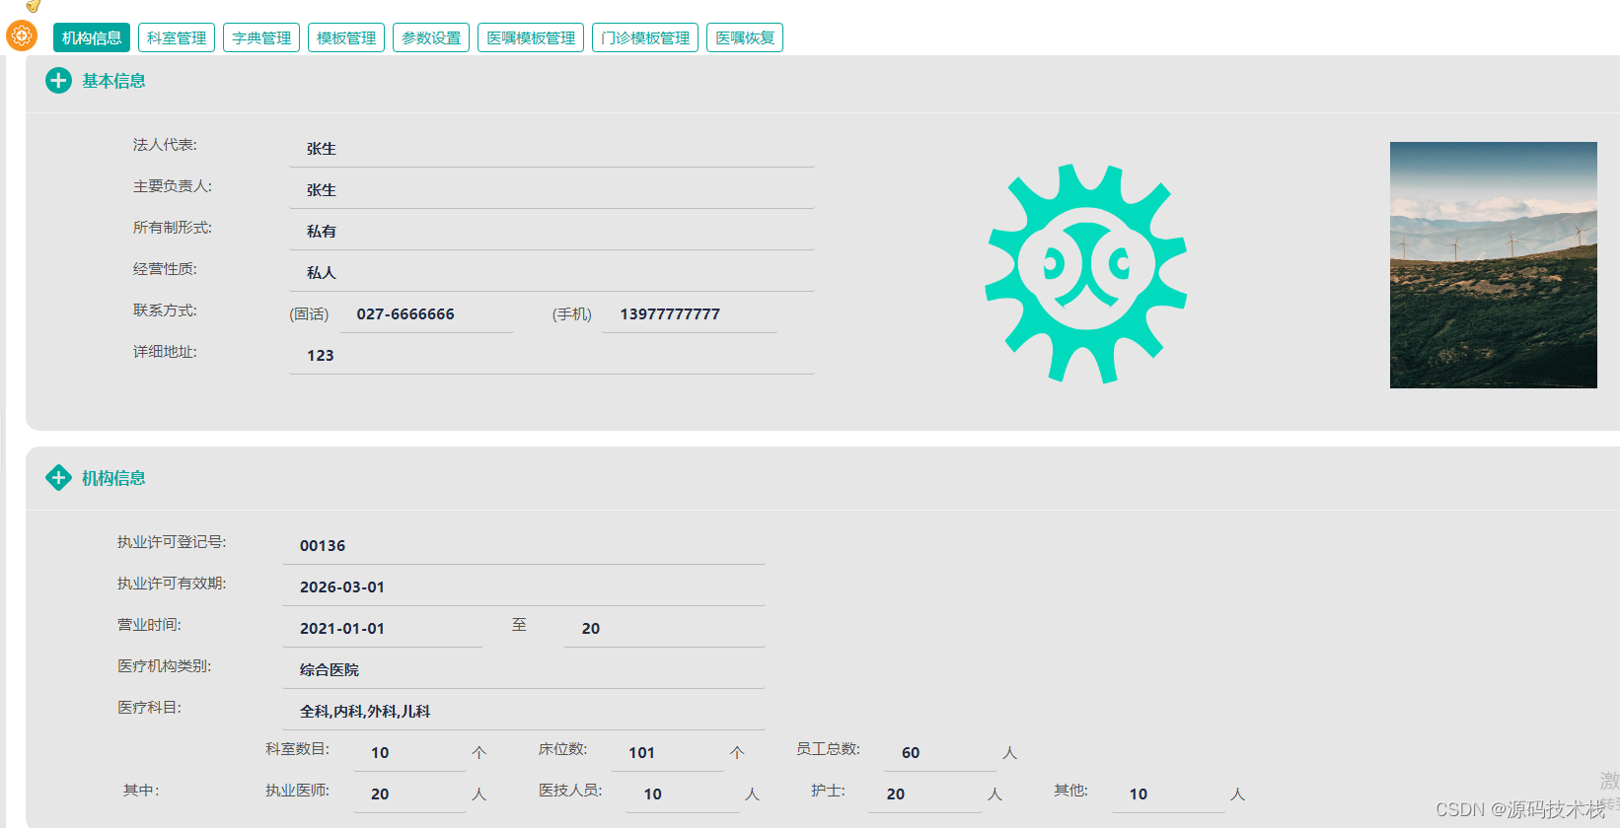Switch to the 机构信息 tab
The image size is (1620, 828).
point(92,37)
